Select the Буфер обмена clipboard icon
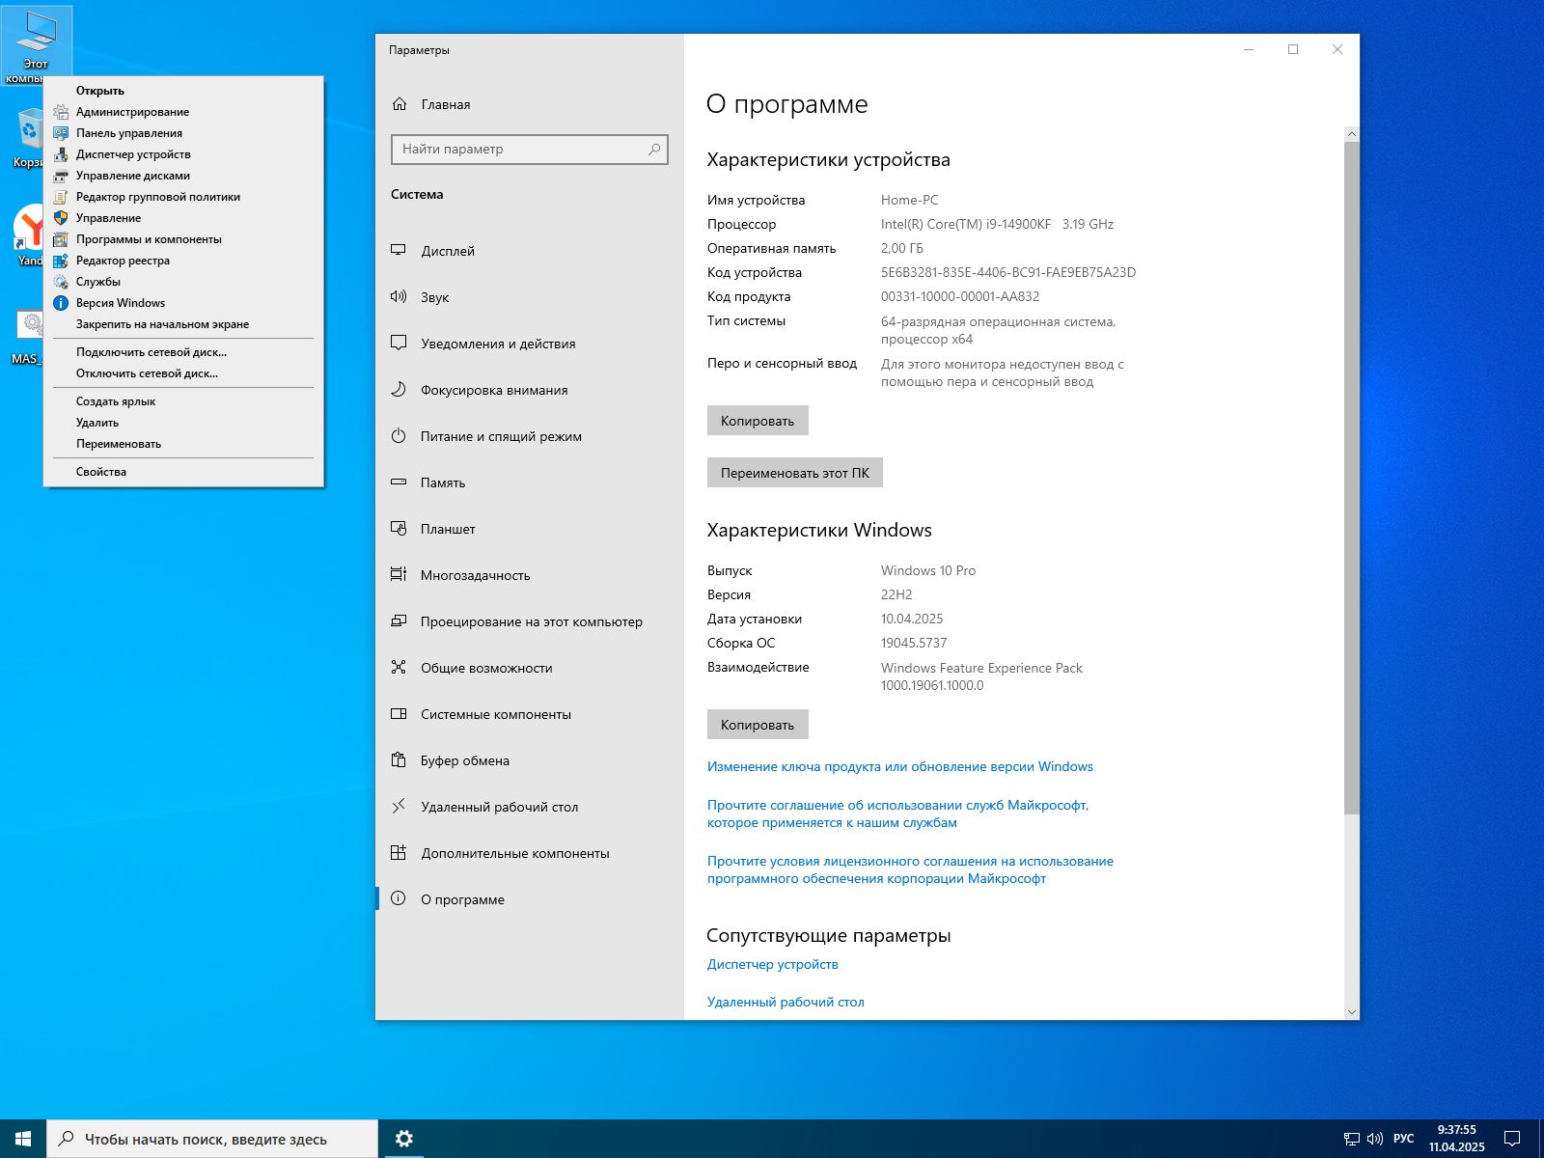The height and width of the screenshot is (1158, 1544). tap(399, 759)
